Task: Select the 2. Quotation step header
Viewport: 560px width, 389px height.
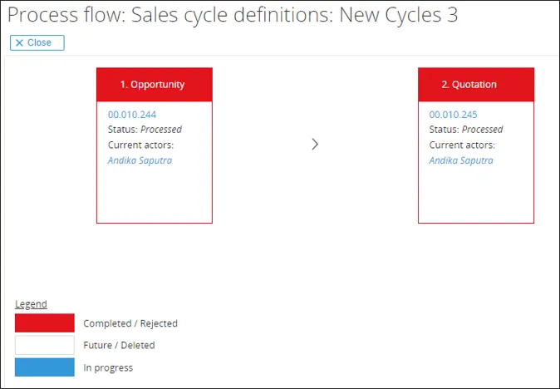Action: (x=475, y=84)
